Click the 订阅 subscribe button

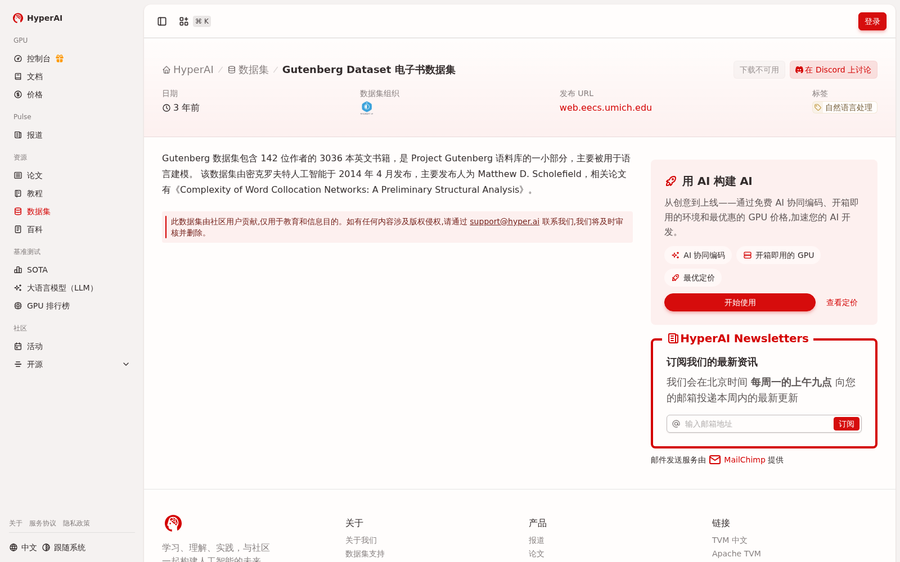coord(847,424)
